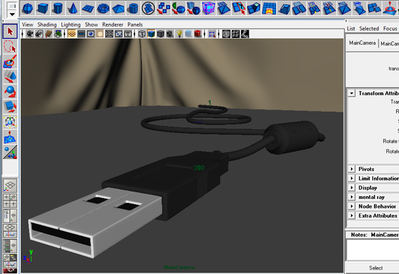Viewport: 399px width, 274px height.
Task: Switch to four view layout
Action: point(10,201)
